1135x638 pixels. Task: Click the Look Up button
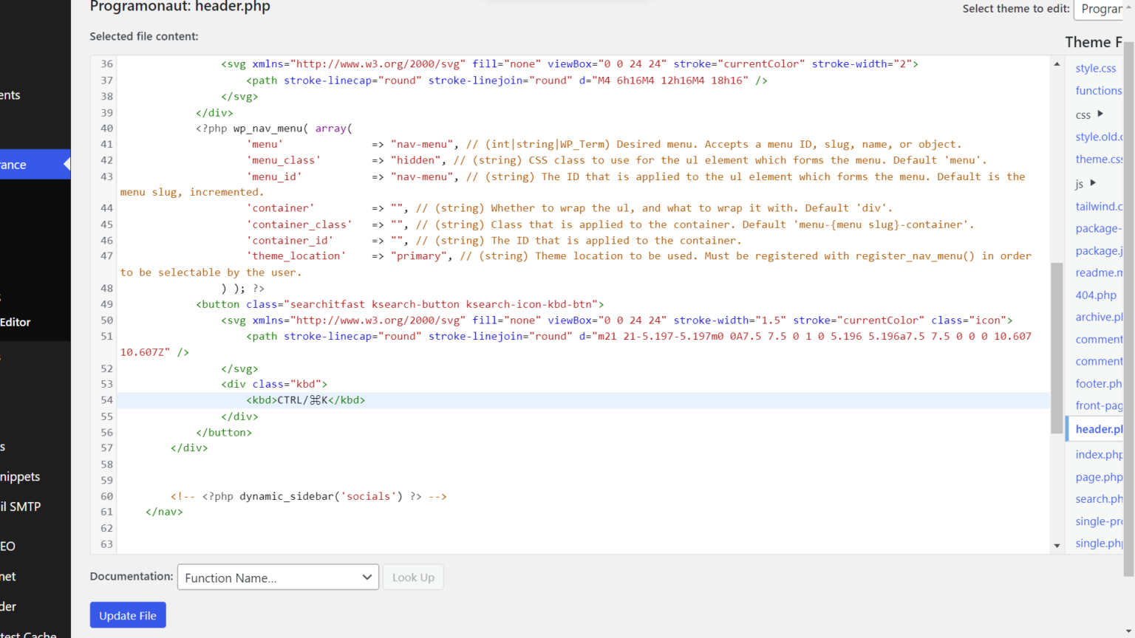pos(413,577)
